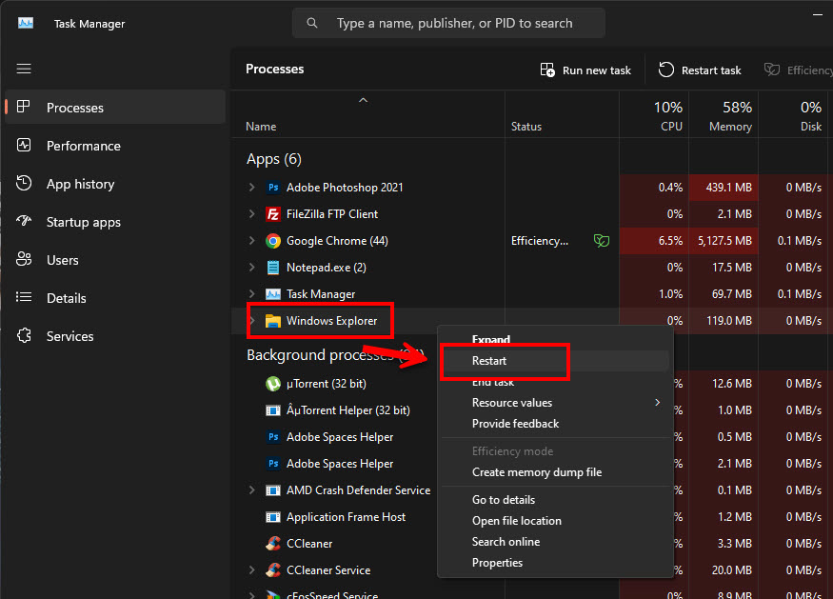Screen dimensions: 833x599
Task: Click the Startup apps gauge icon
Action: click(x=24, y=221)
